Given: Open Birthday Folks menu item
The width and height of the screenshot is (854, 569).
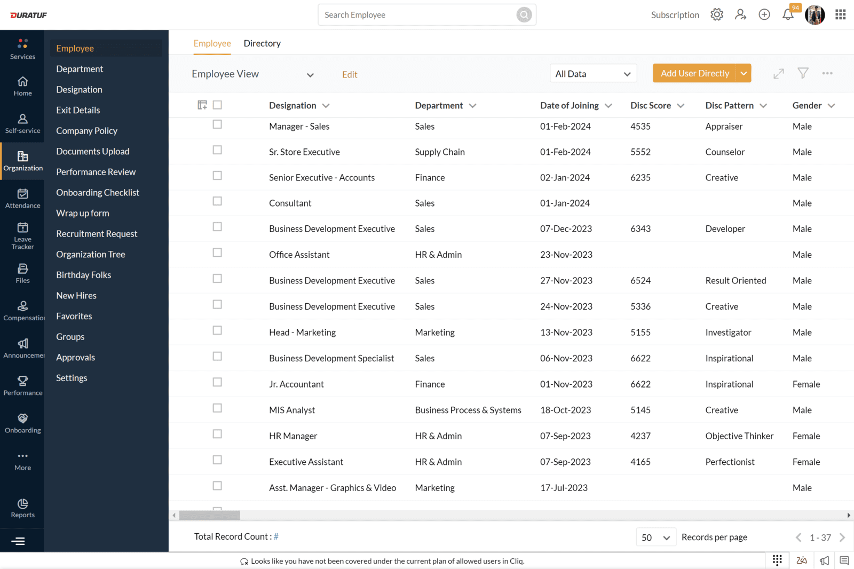Looking at the screenshot, I should [x=84, y=275].
